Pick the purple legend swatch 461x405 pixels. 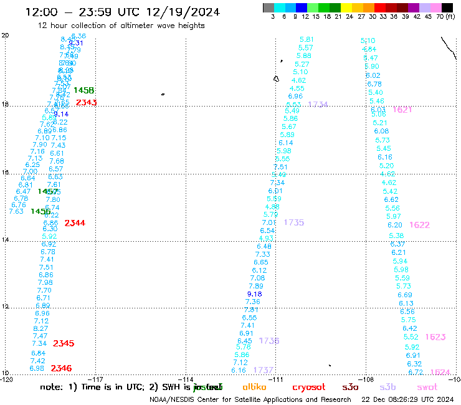414,7
